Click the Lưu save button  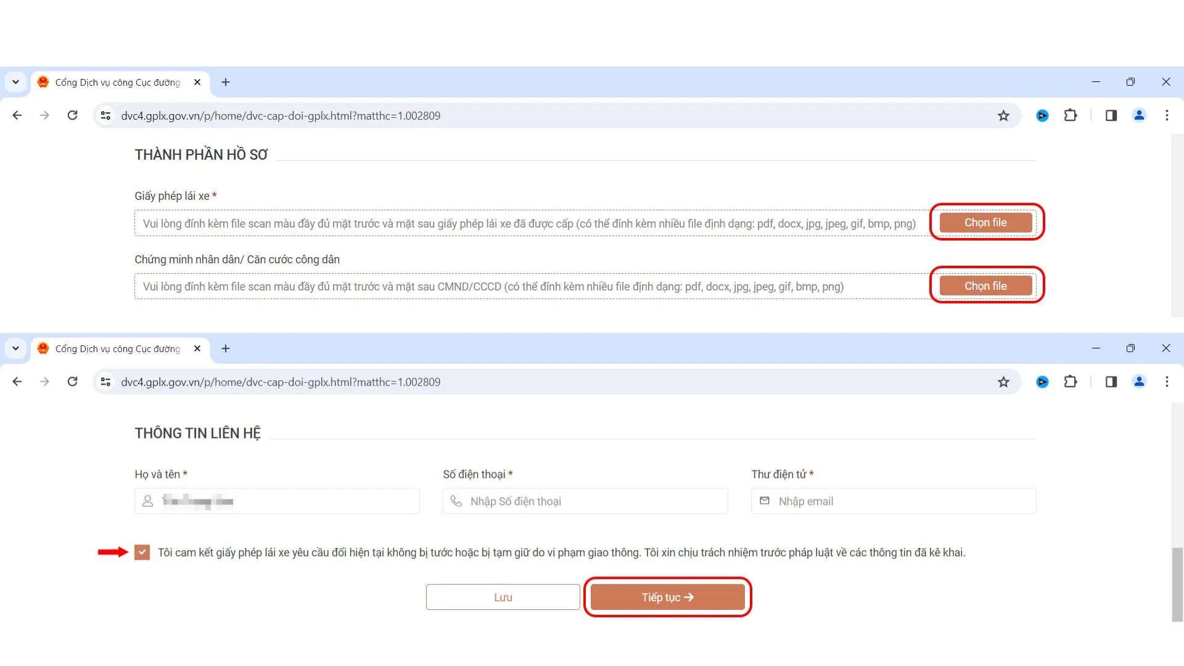click(503, 597)
